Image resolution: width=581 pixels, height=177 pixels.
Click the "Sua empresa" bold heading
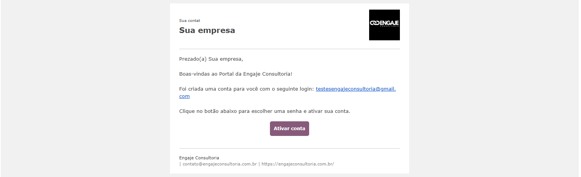coord(207,30)
